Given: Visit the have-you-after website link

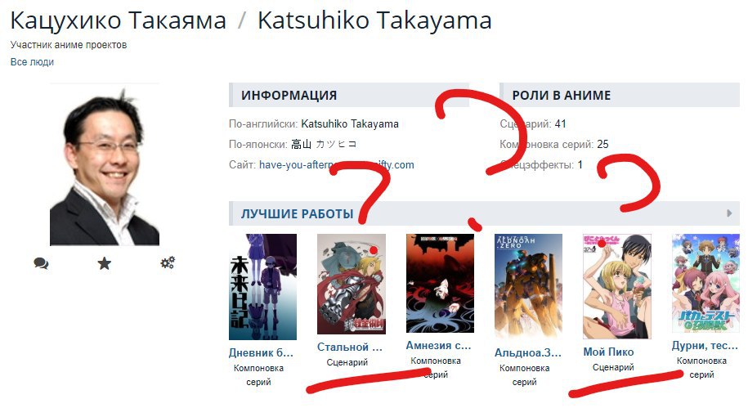Looking at the screenshot, I should click(x=336, y=165).
